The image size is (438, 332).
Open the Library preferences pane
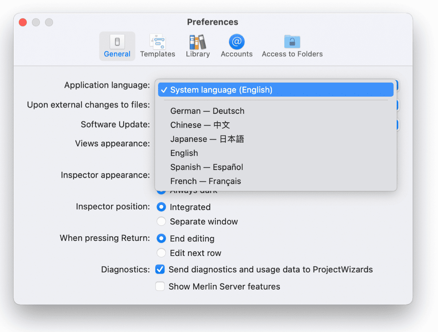point(197,45)
